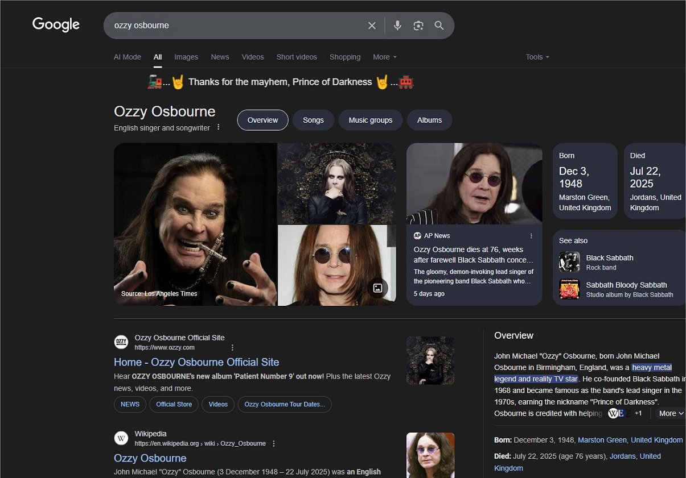Open the image gallery icon on the photo collage

[377, 288]
